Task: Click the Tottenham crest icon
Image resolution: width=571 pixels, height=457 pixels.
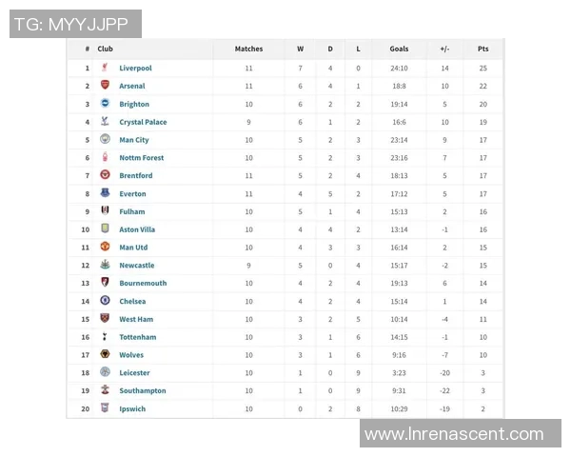Action: [x=105, y=337]
